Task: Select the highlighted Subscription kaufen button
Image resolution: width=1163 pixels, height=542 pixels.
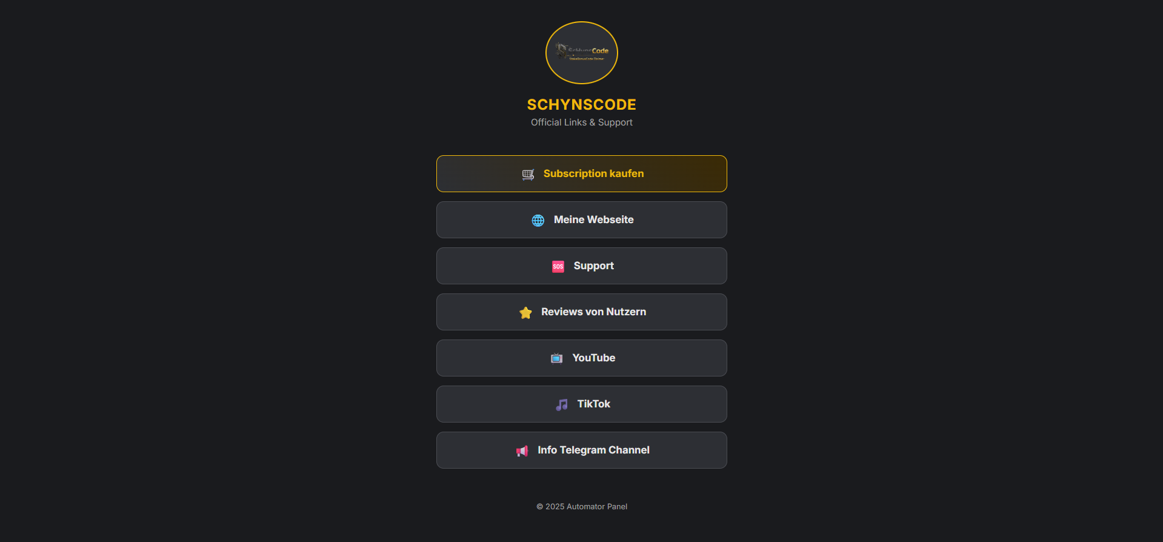Action: [x=581, y=173]
